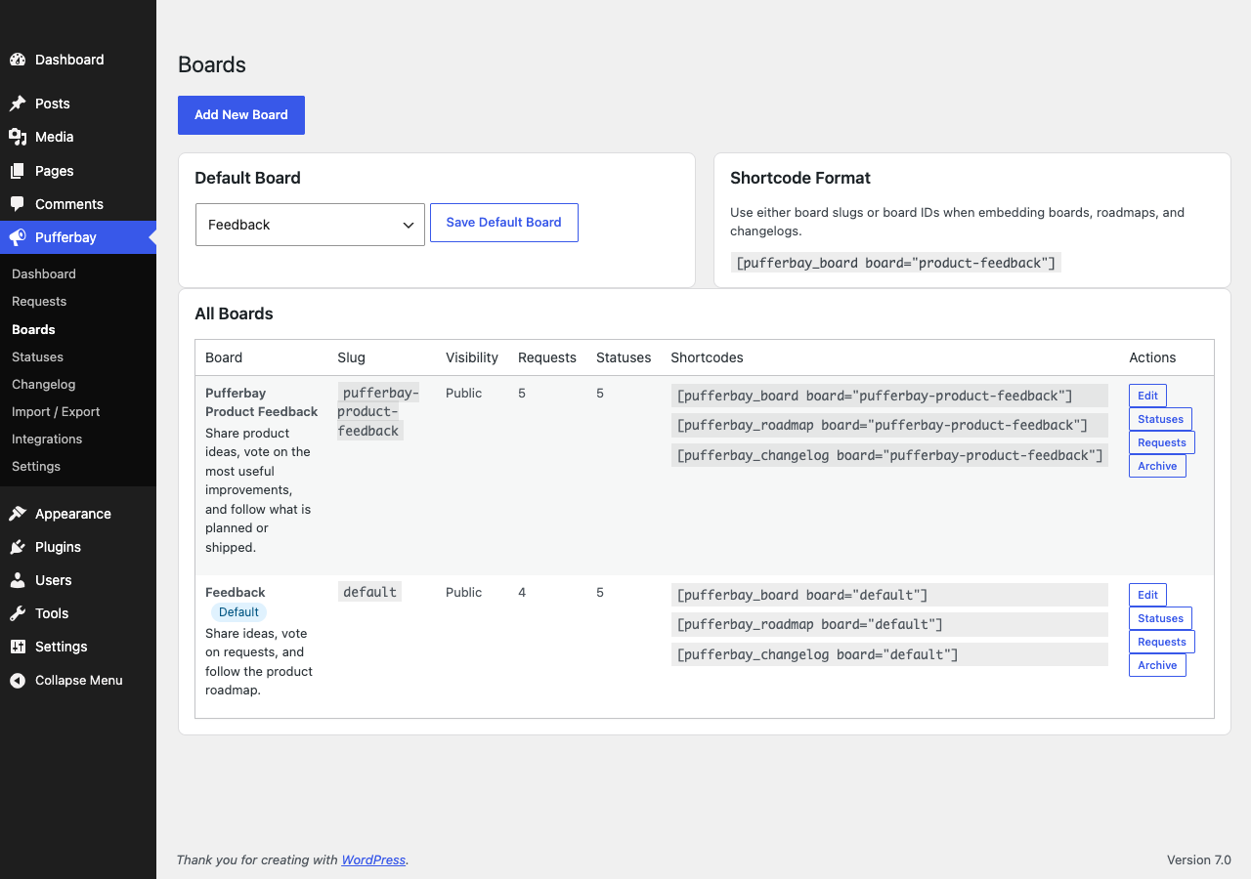The height and width of the screenshot is (879, 1251).
Task: Click the Visibility column header
Action: 472,357
